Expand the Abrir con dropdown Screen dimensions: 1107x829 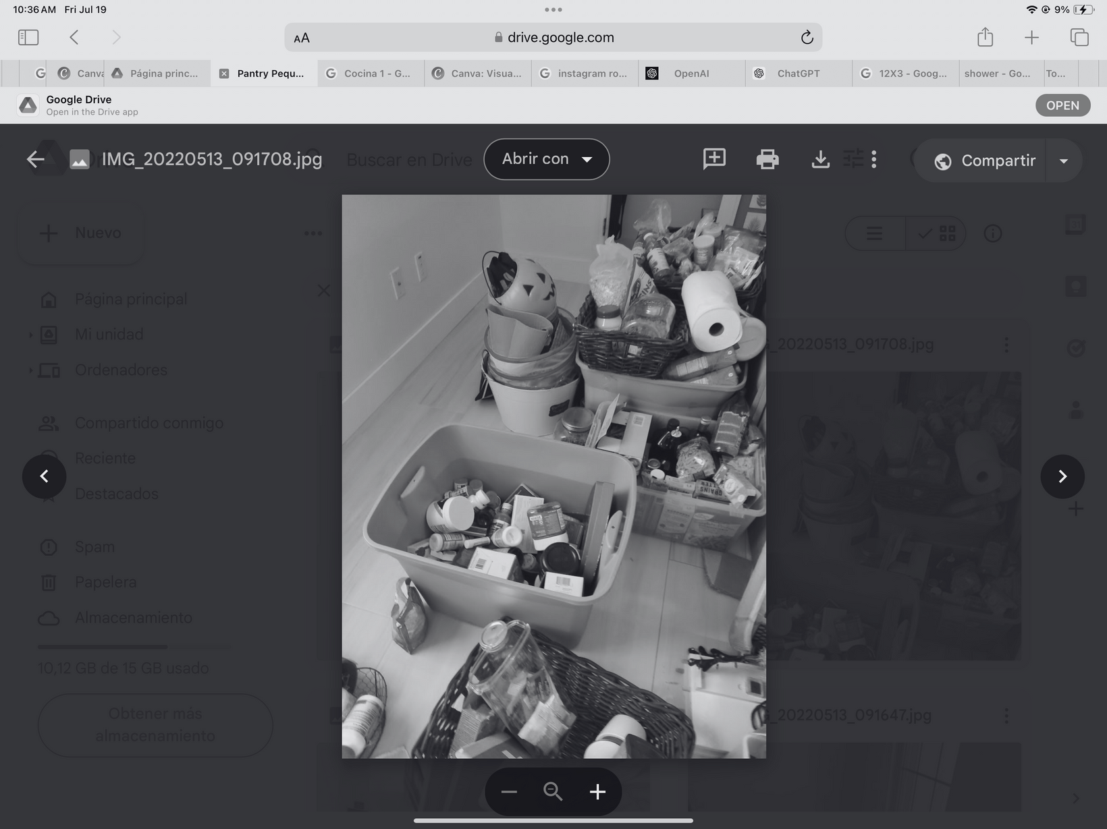pyautogui.click(x=546, y=159)
